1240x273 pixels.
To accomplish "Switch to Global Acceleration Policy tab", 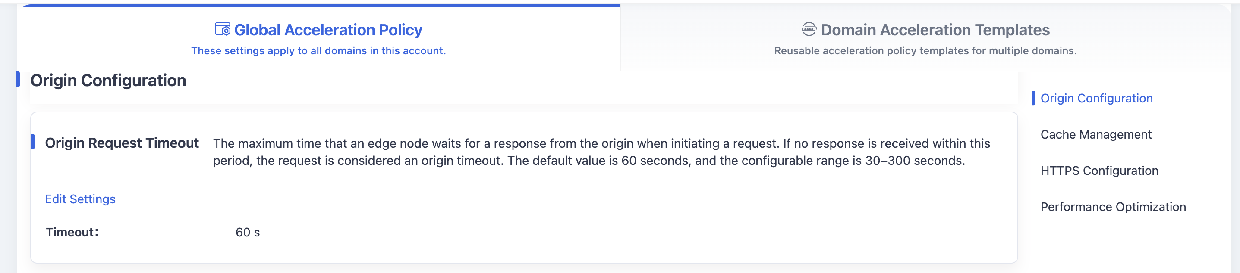I will coord(319,38).
